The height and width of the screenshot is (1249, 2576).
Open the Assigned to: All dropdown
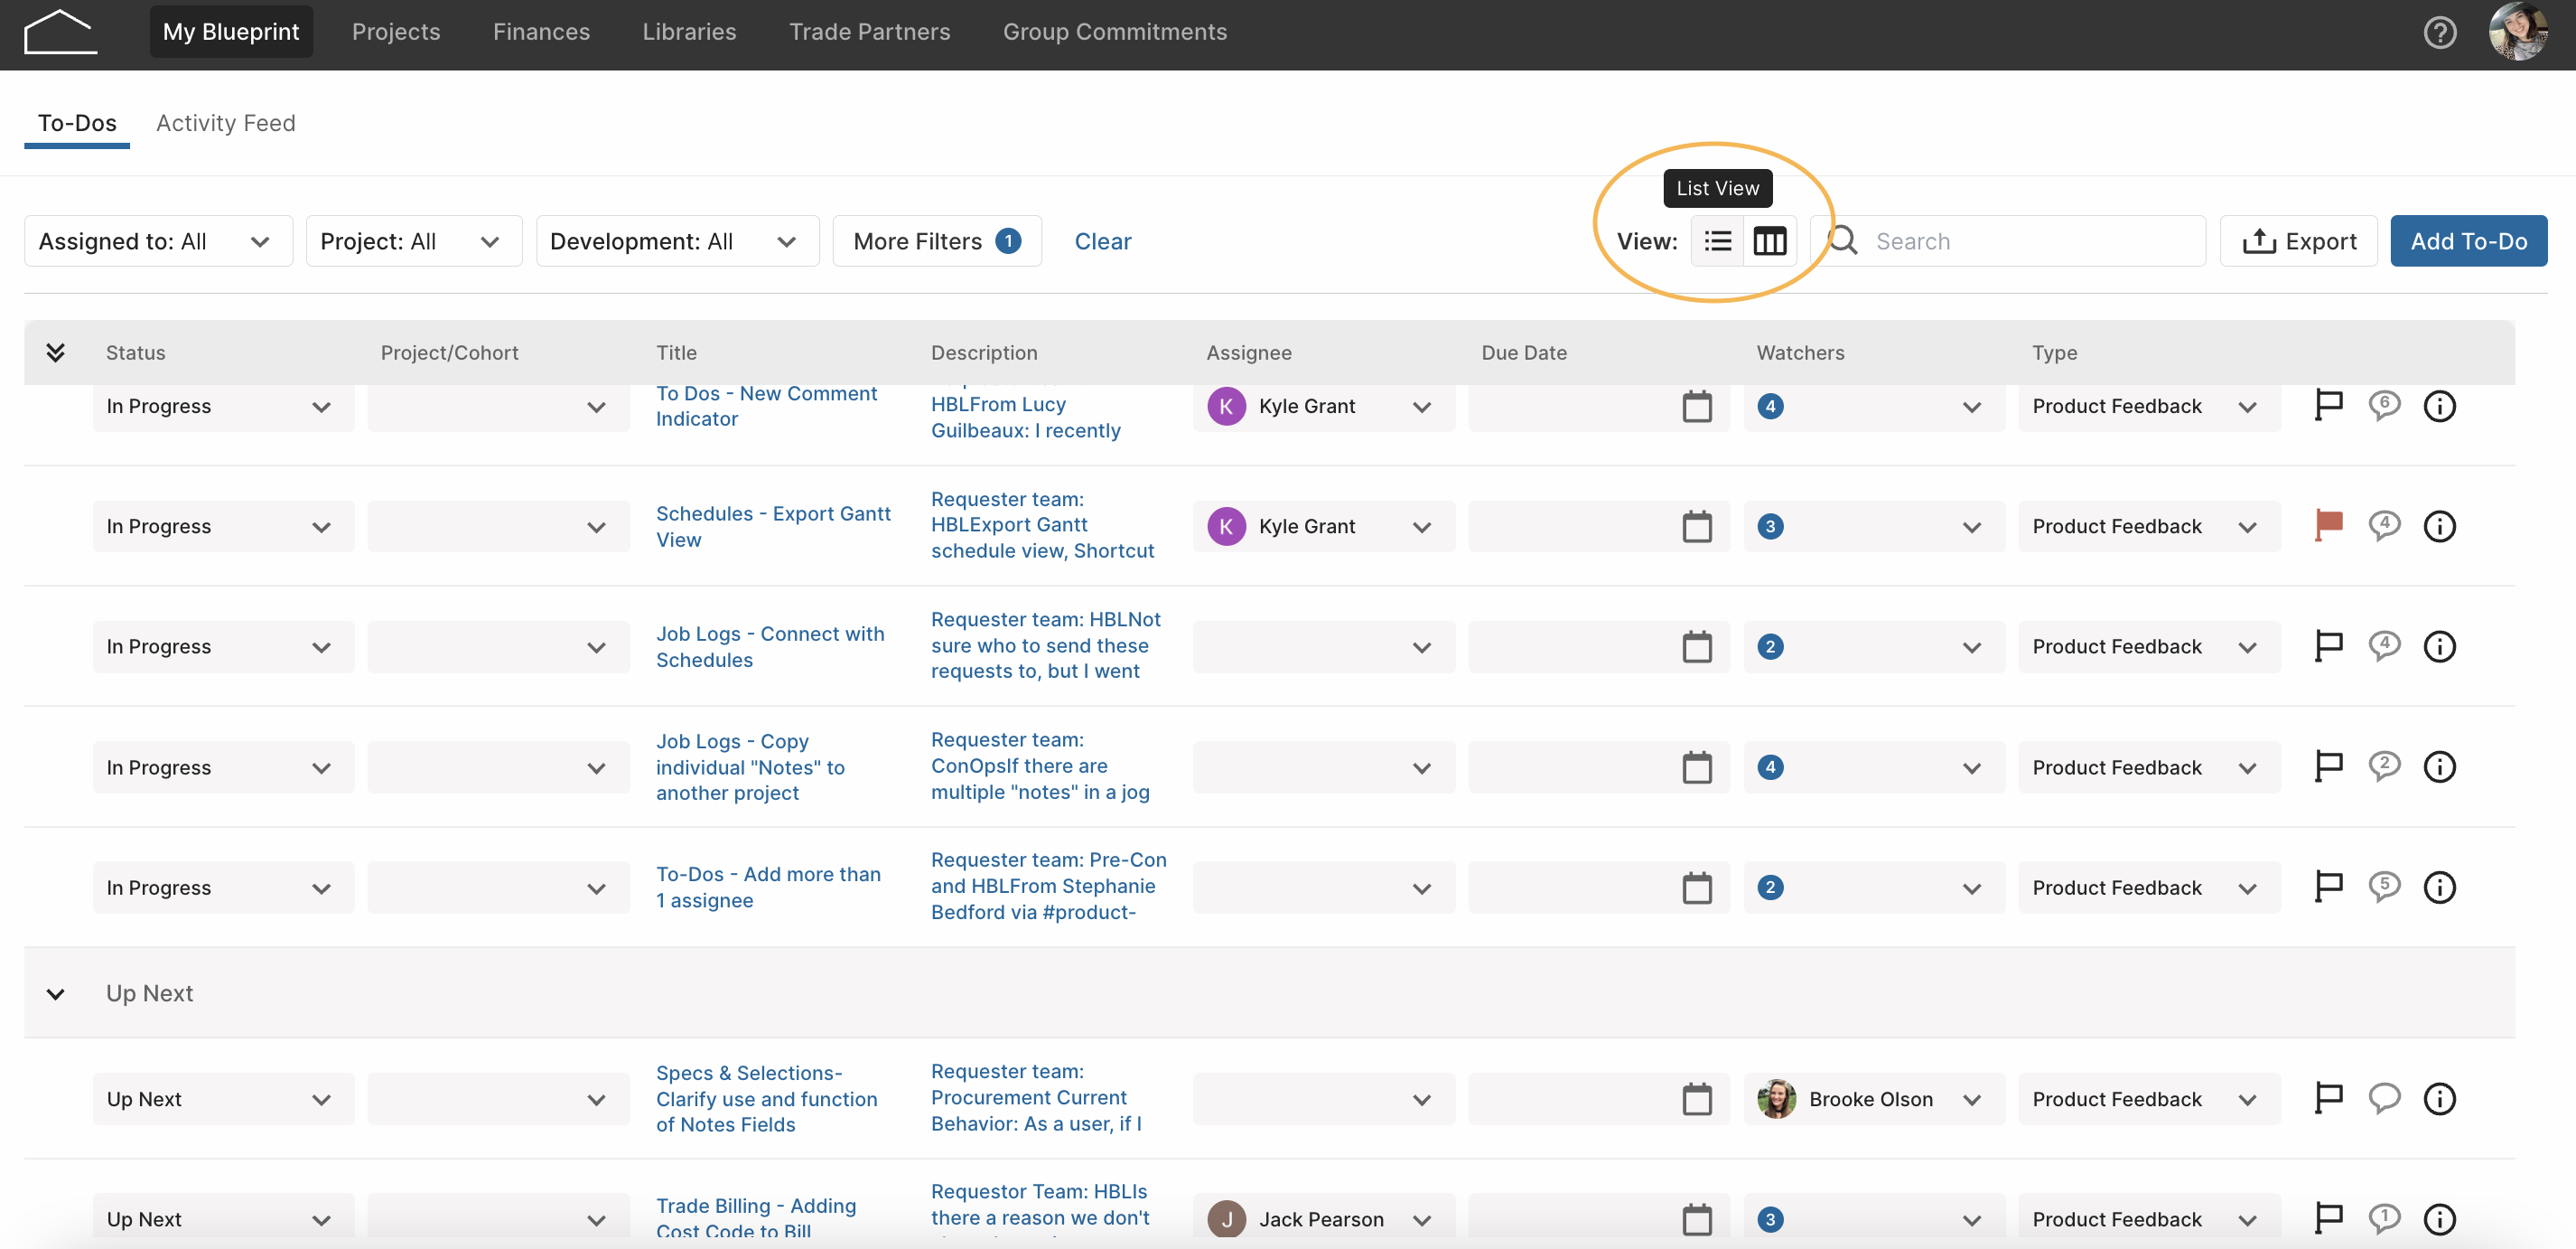158,241
